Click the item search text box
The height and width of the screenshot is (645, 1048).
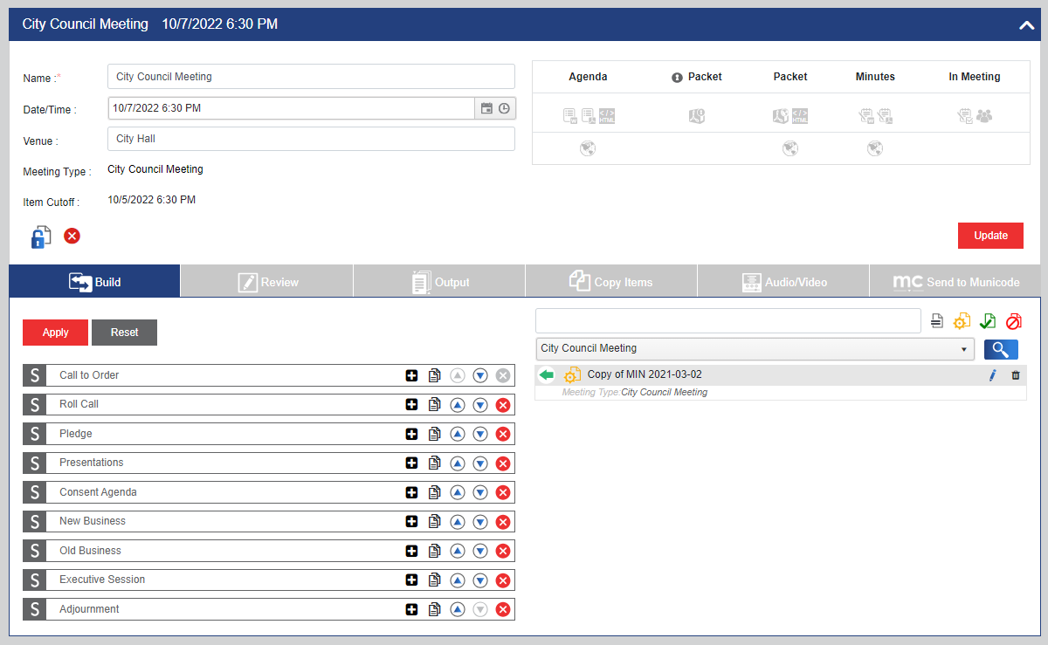tap(728, 320)
